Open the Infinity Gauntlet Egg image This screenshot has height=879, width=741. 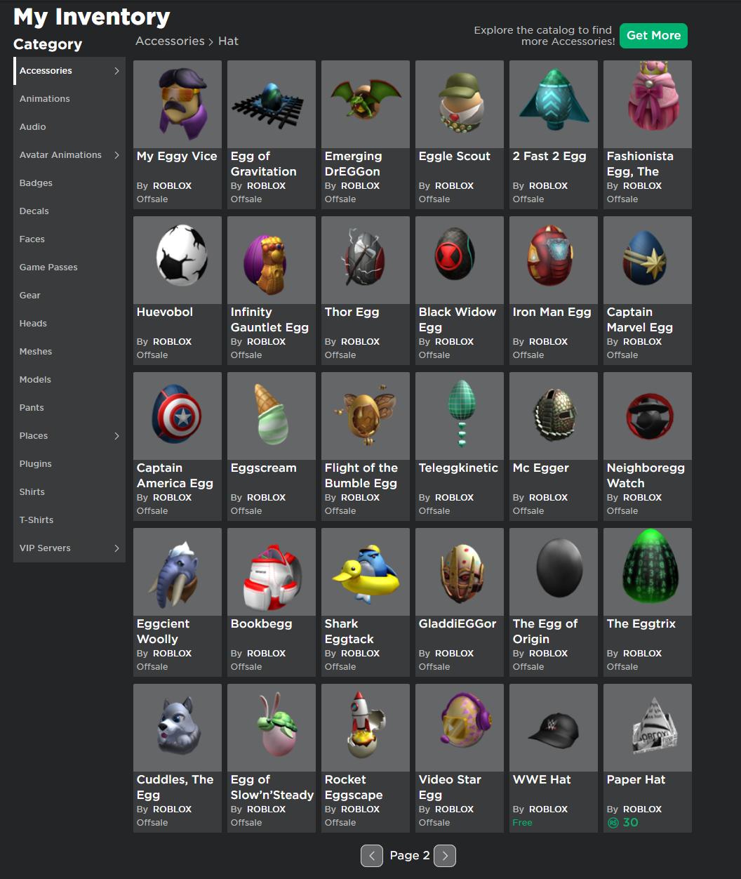pos(272,260)
